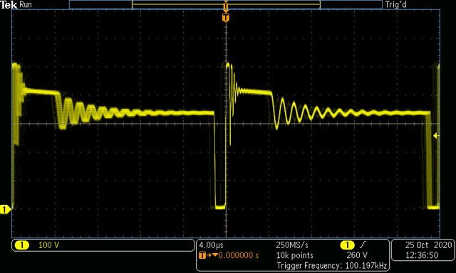Click the channel 1 badge beside 100 V
The image size is (456, 273).
(x=22, y=245)
